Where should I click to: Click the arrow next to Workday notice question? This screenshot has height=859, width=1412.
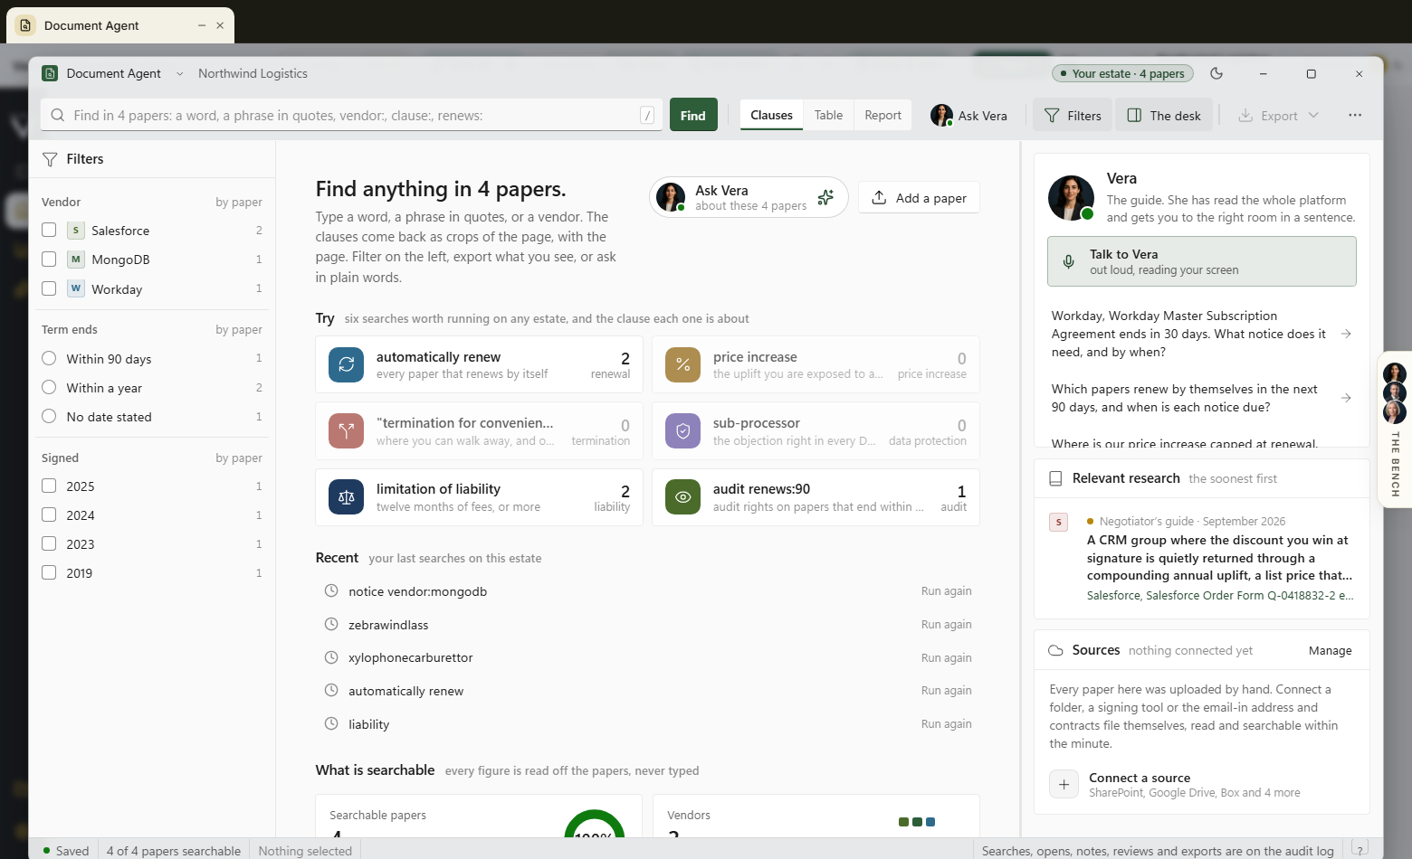tap(1346, 334)
